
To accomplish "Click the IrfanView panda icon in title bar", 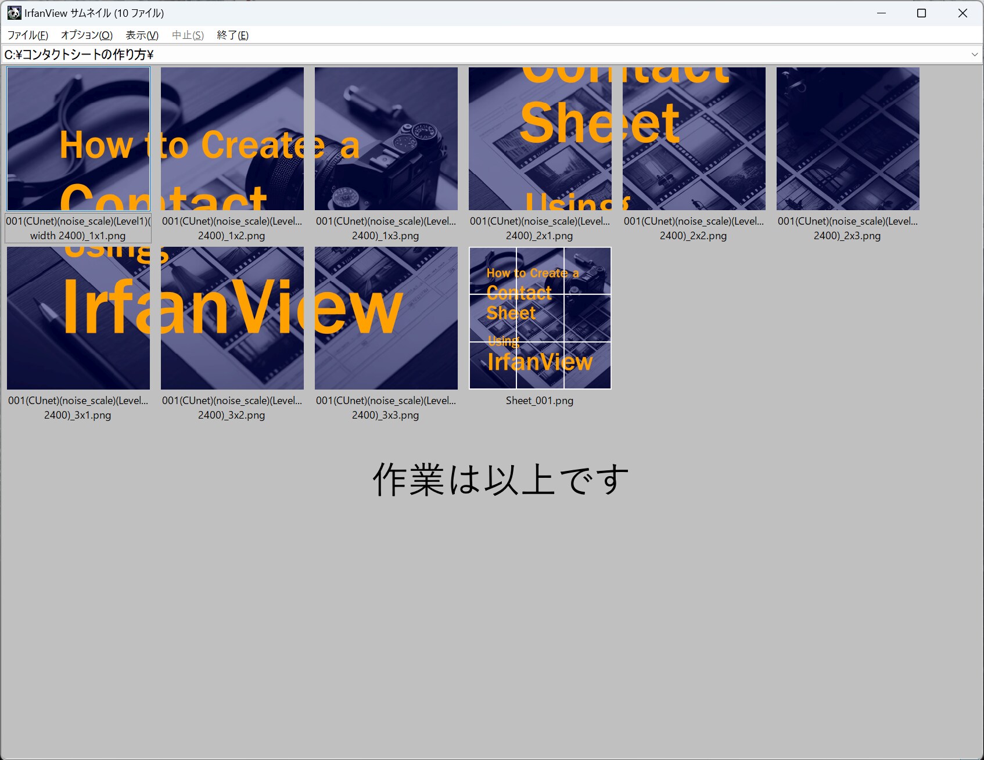I will coord(14,13).
